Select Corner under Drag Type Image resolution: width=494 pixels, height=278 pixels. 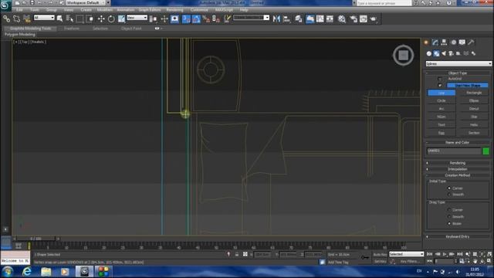[449, 209]
